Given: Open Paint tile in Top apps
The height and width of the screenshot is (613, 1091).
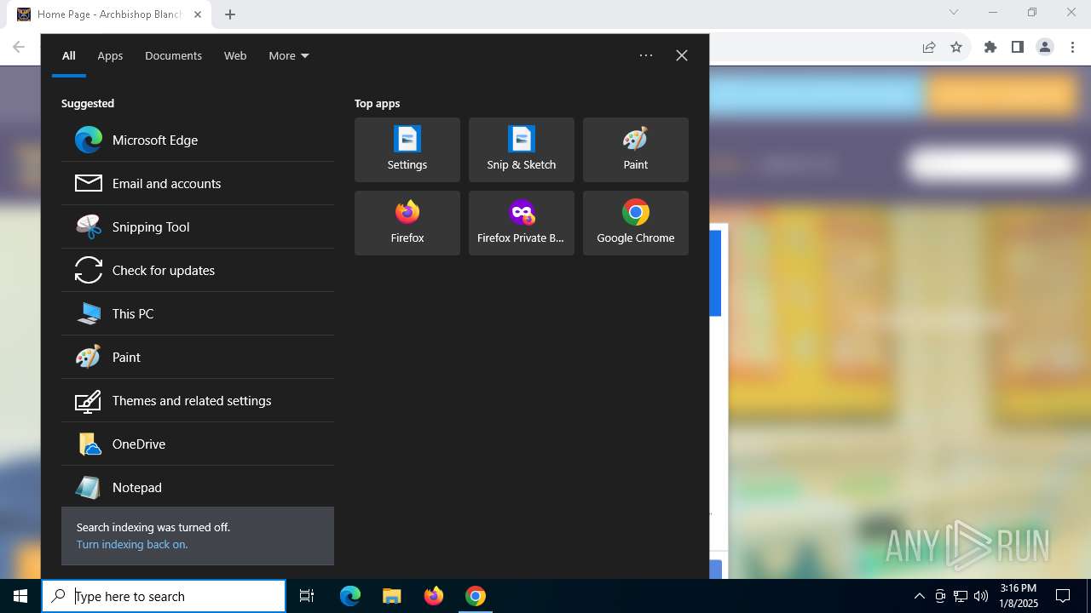Looking at the screenshot, I should [x=636, y=150].
